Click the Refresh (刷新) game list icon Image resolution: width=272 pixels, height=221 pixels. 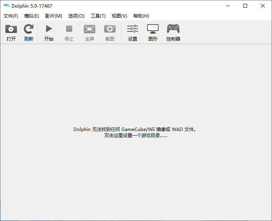click(28, 29)
